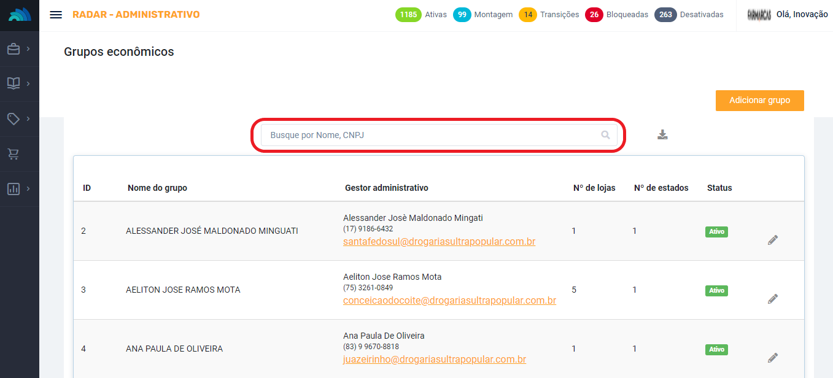This screenshot has width=833, height=378.
Task: Click Adicionar grupo button
Action: (x=759, y=101)
